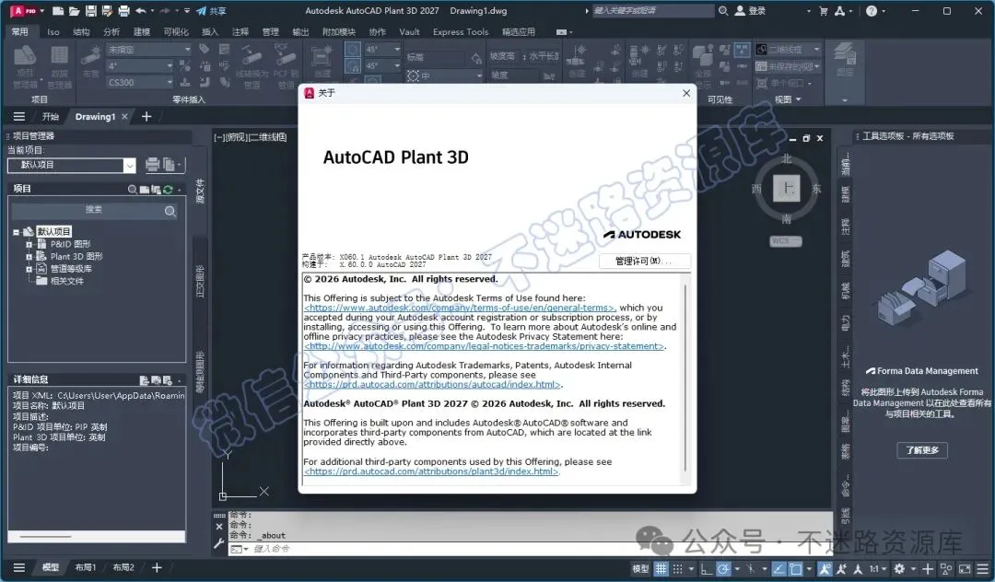Screen dimensions: 995x582
Task: Click the 项目管理器 ribbon icon
Action: pos(25,66)
